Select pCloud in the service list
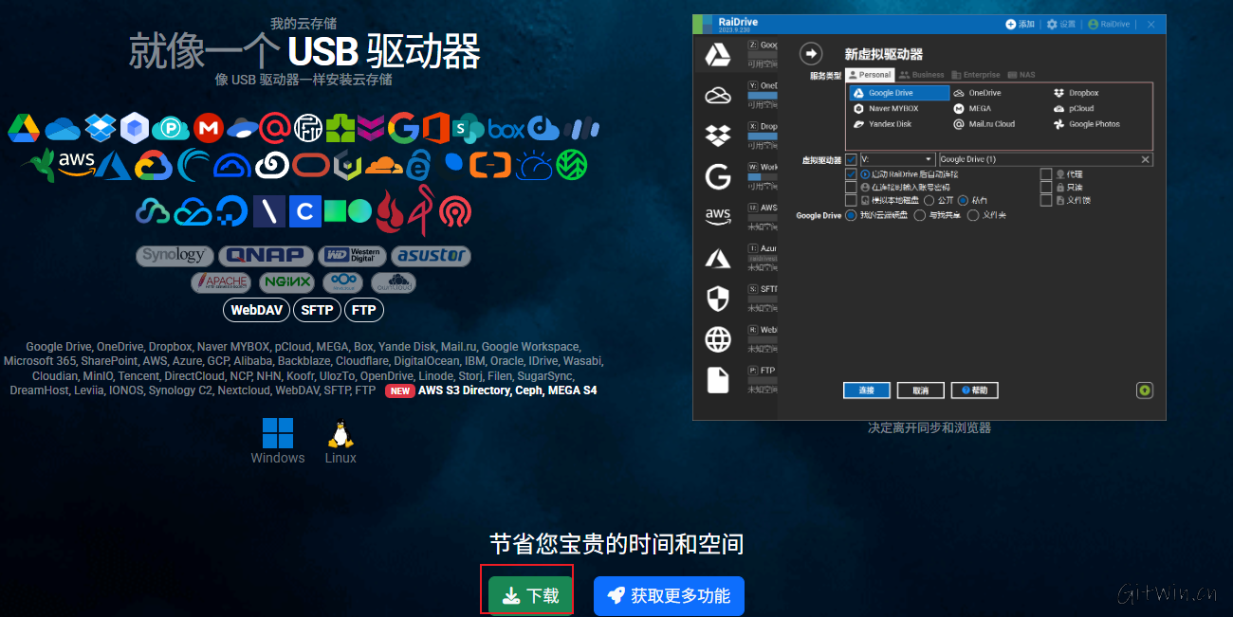The height and width of the screenshot is (617, 1233). click(1074, 109)
